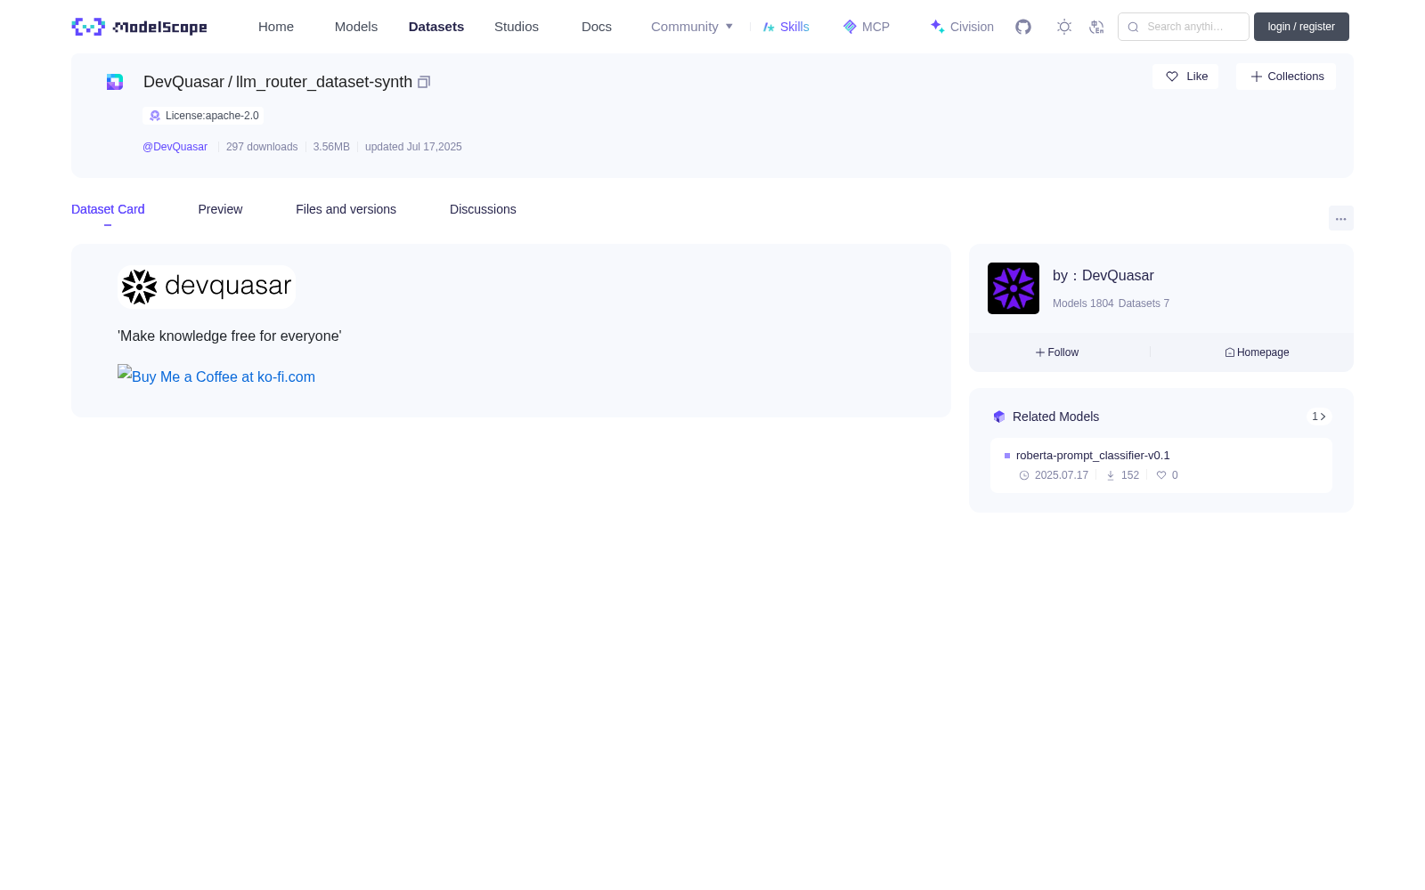1425x890 pixels.
Task: Focus the Search anything input field
Action: [x=1184, y=27]
